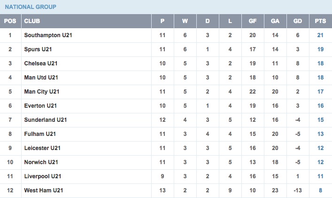Click the PTS column header
The width and height of the screenshot is (332, 198).
coord(320,21)
